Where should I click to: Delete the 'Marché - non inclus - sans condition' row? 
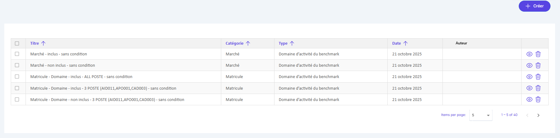538,65
